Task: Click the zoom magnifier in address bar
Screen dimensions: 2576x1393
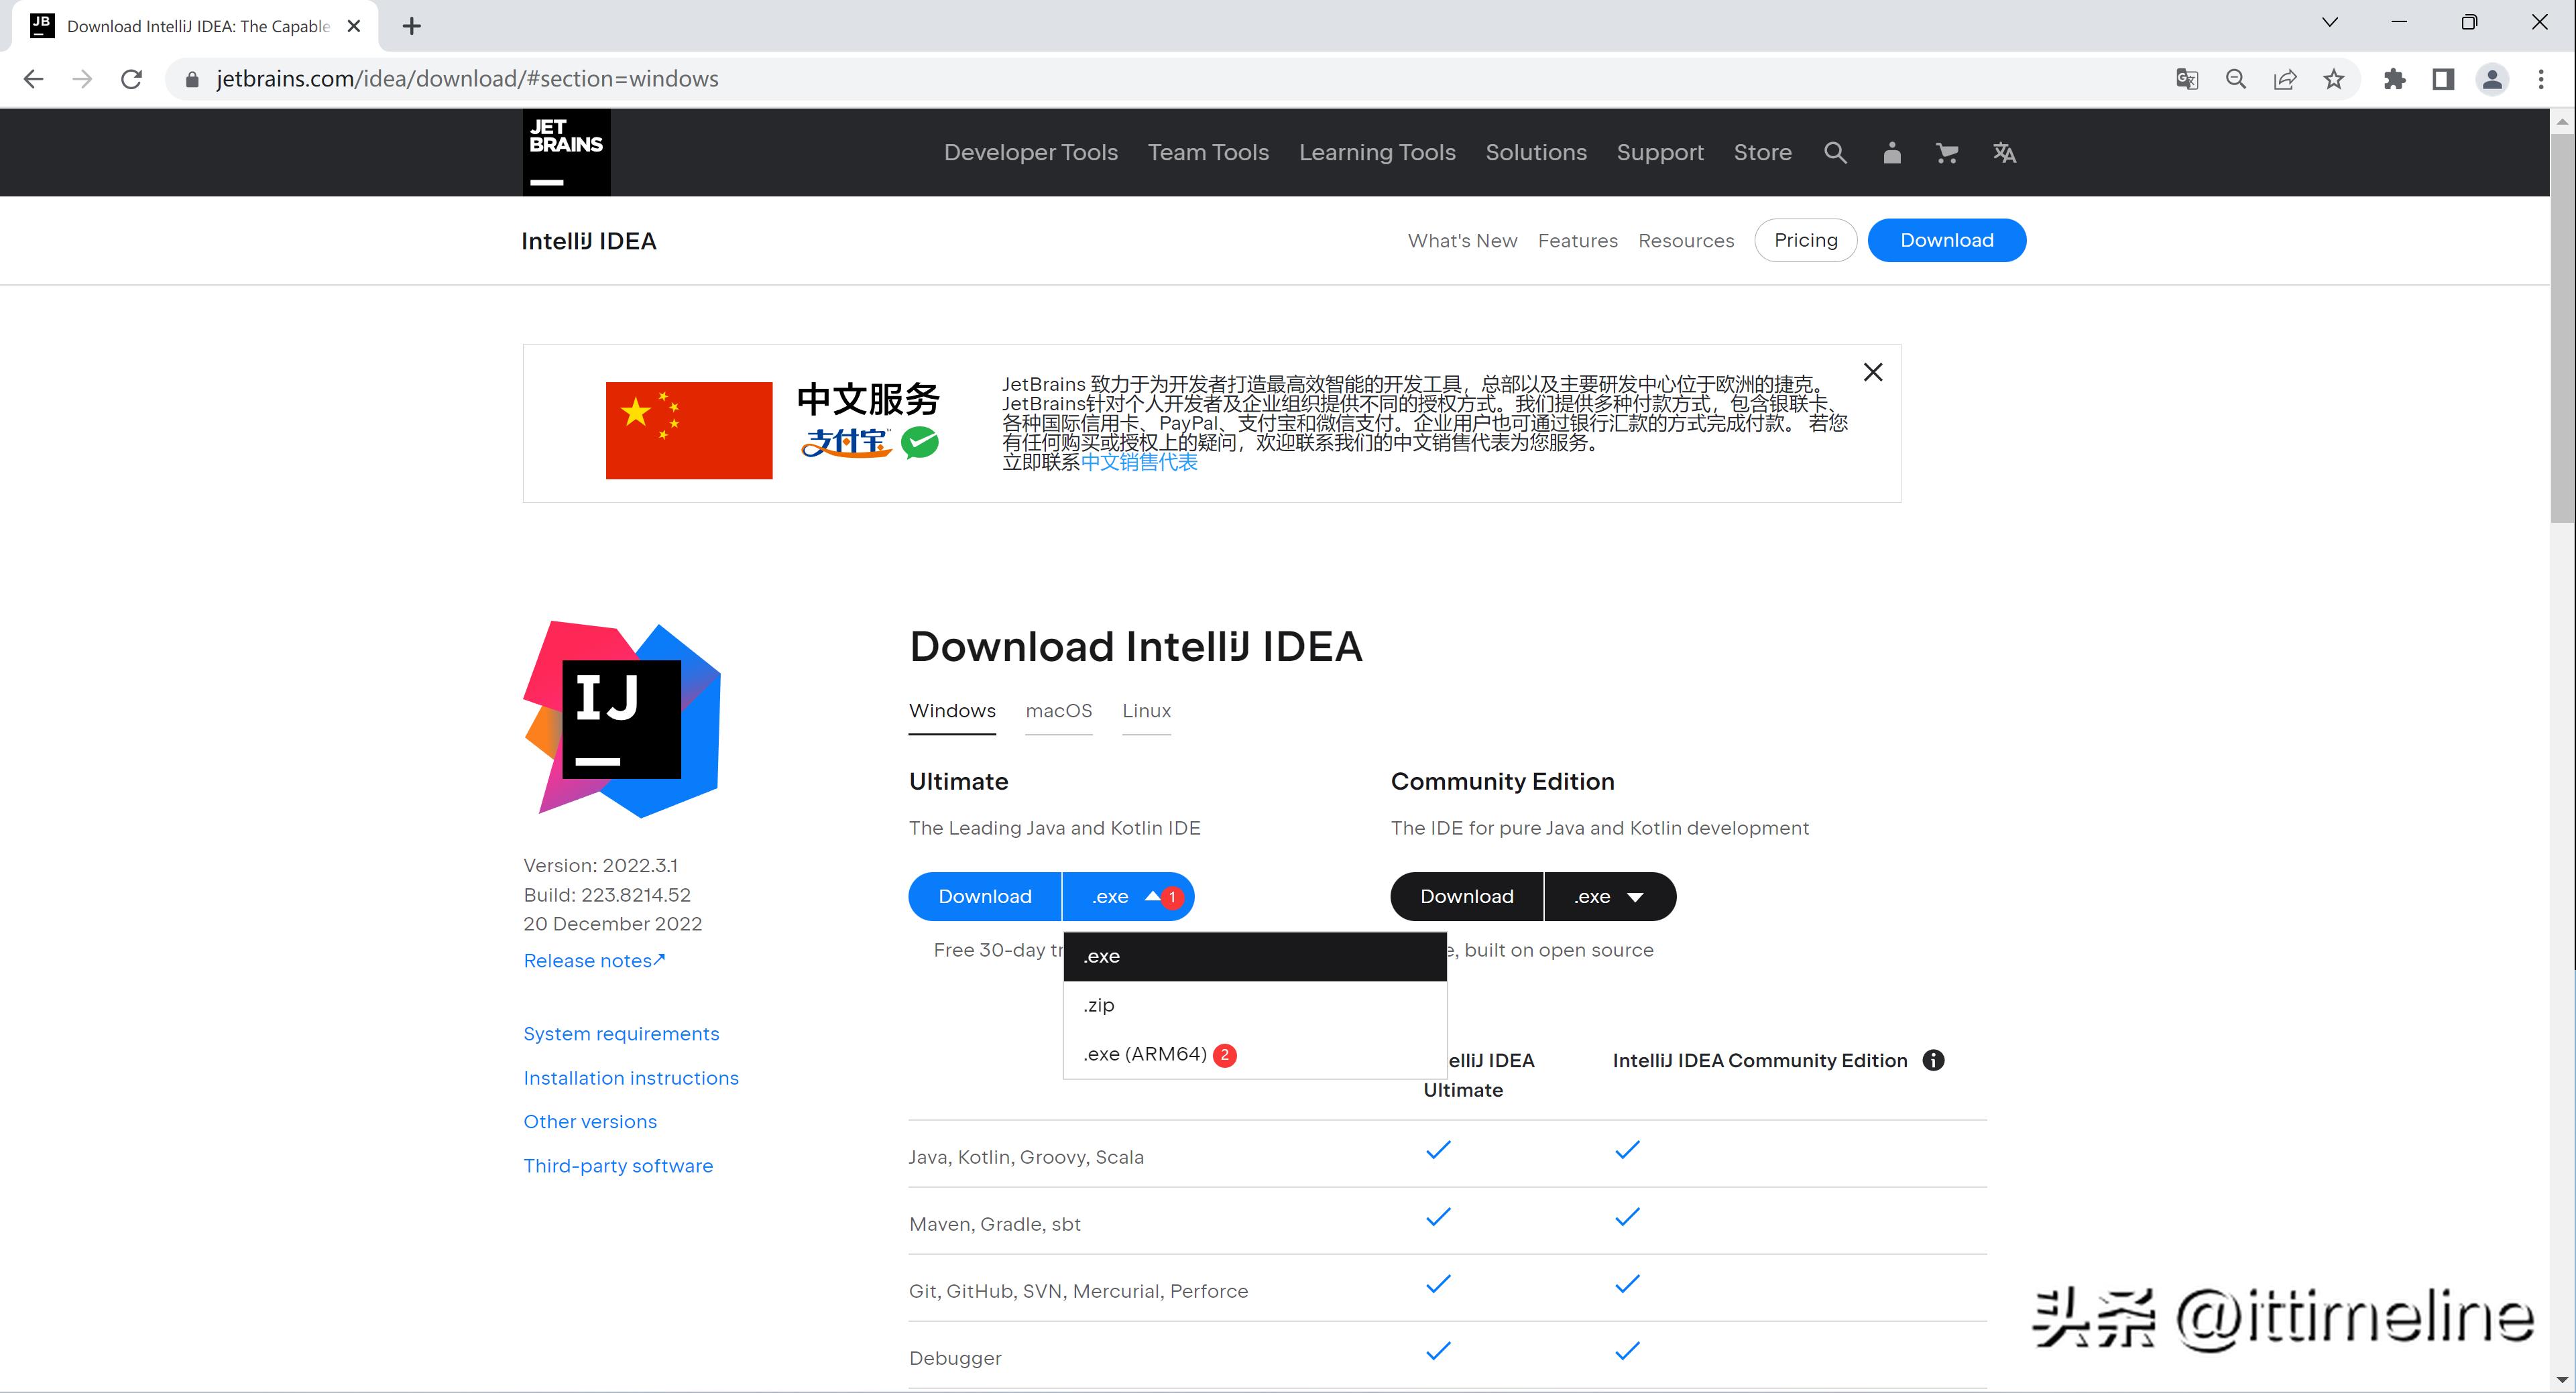Action: pos(2236,79)
